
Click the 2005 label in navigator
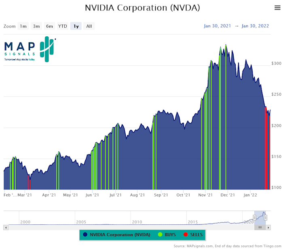(x=81, y=222)
